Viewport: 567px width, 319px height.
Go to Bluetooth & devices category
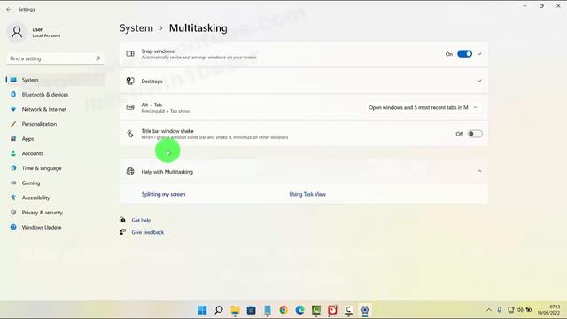pos(55,95)
